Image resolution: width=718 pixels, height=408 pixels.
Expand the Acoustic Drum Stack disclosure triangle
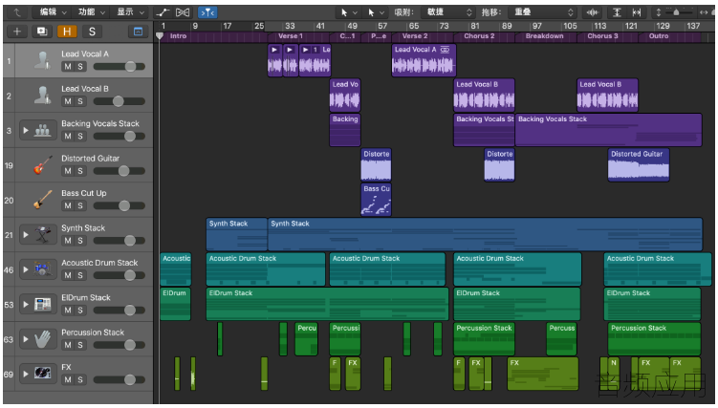click(x=26, y=269)
